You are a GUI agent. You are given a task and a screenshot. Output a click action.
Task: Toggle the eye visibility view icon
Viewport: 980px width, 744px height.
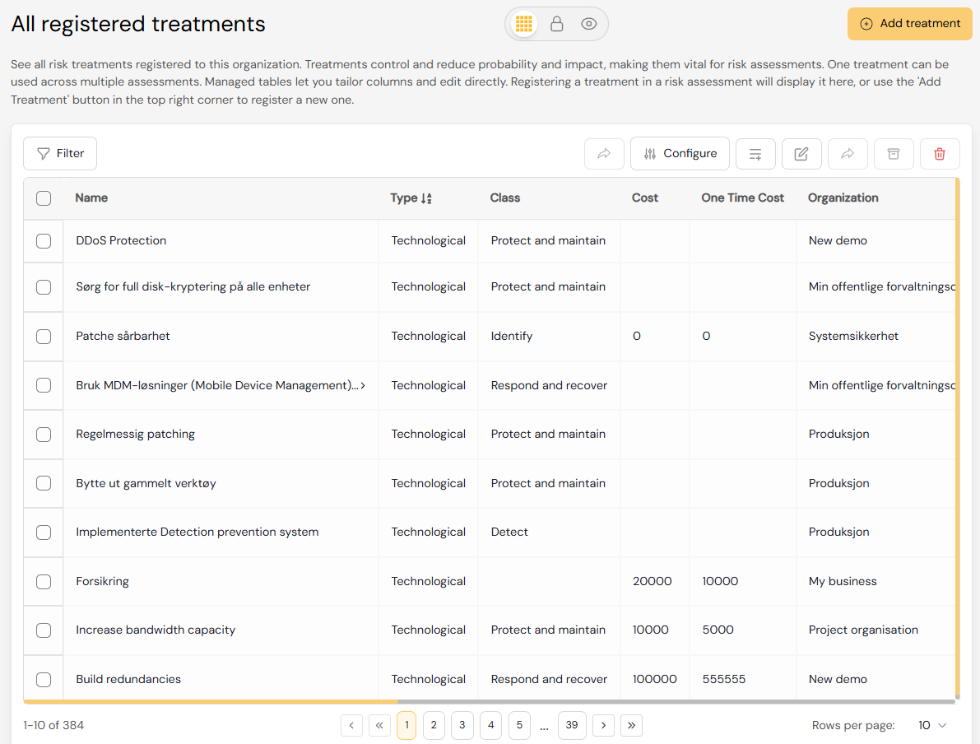pos(588,24)
